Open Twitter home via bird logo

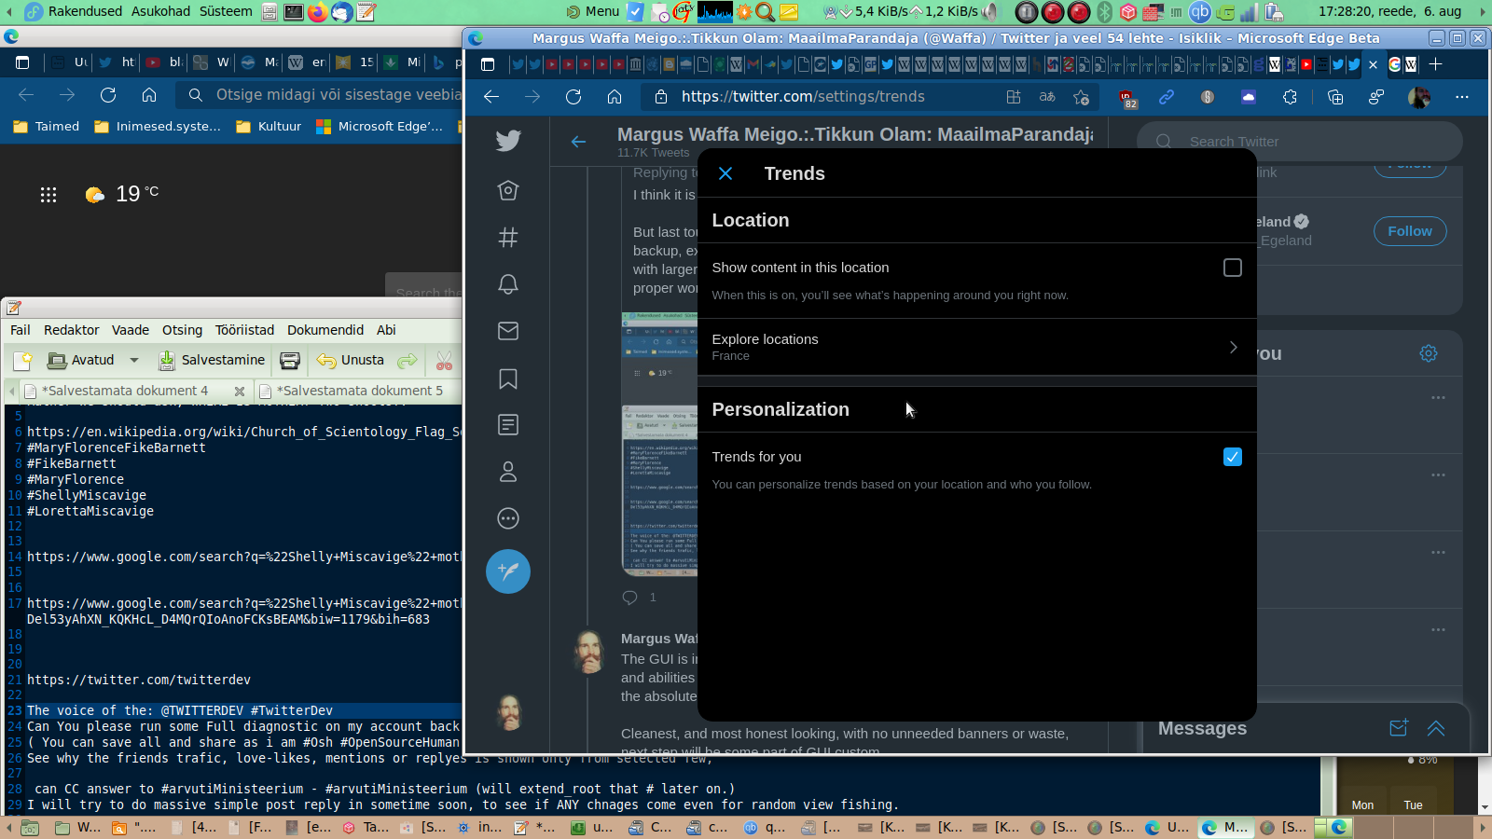pyautogui.click(x=508, y=141)
